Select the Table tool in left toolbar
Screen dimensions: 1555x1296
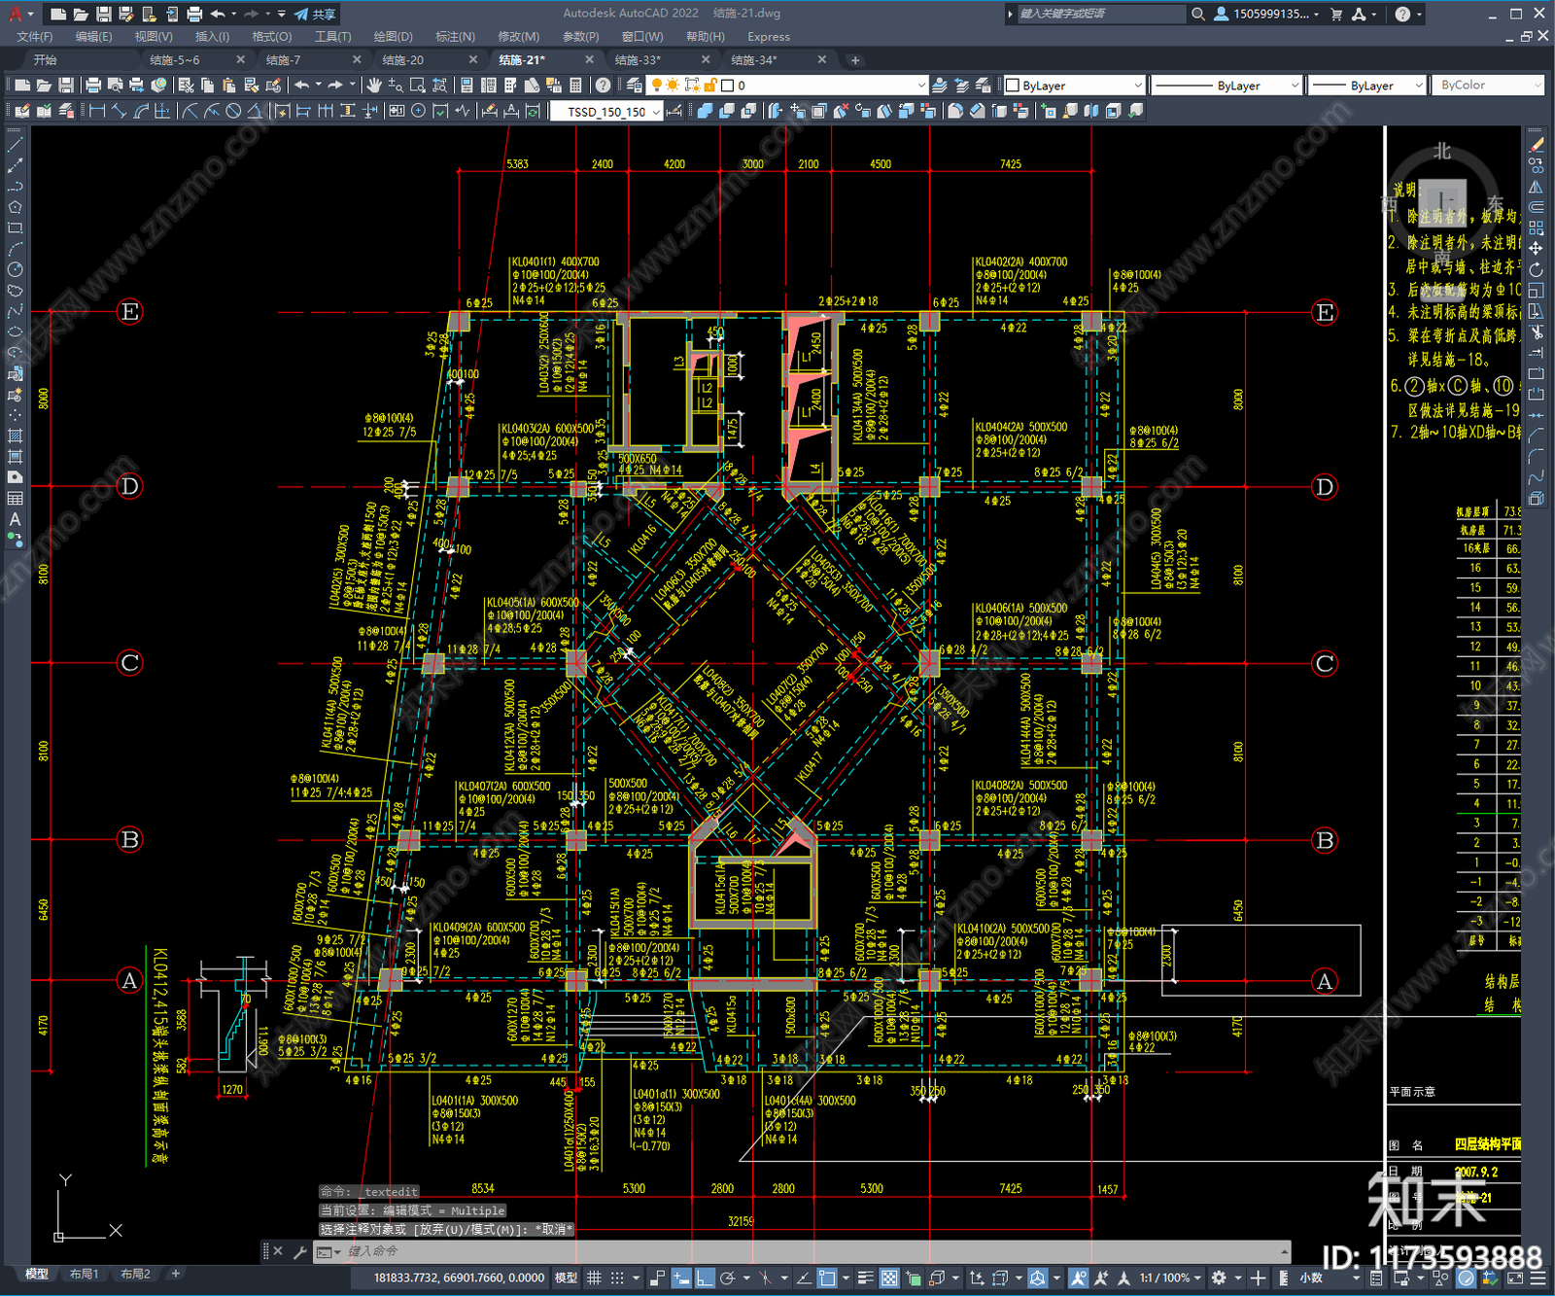click(15, 499)
